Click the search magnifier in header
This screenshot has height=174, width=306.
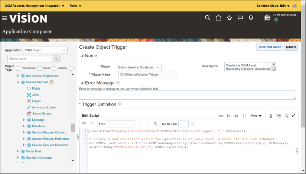point(208,18)
